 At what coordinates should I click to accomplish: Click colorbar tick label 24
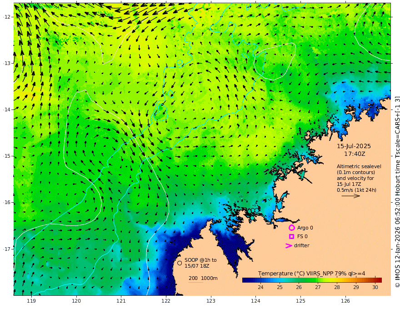[x=260, y=287]
